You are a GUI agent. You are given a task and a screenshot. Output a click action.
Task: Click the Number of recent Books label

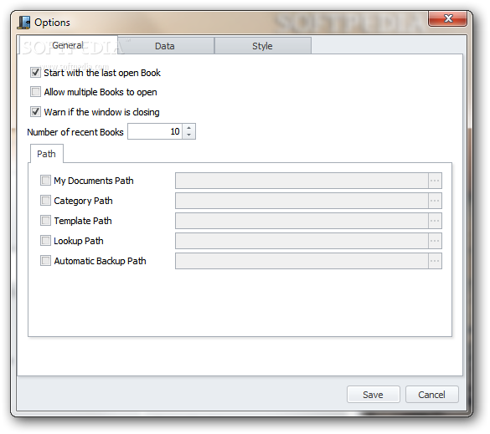75,132
